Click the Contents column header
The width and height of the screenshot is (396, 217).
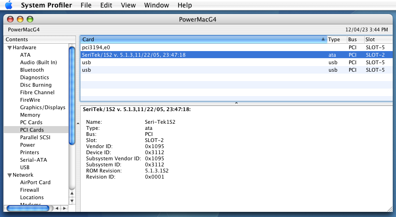pos(39,39)
